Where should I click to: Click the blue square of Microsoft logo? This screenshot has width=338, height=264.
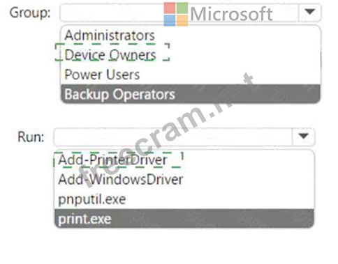point(170,20)
